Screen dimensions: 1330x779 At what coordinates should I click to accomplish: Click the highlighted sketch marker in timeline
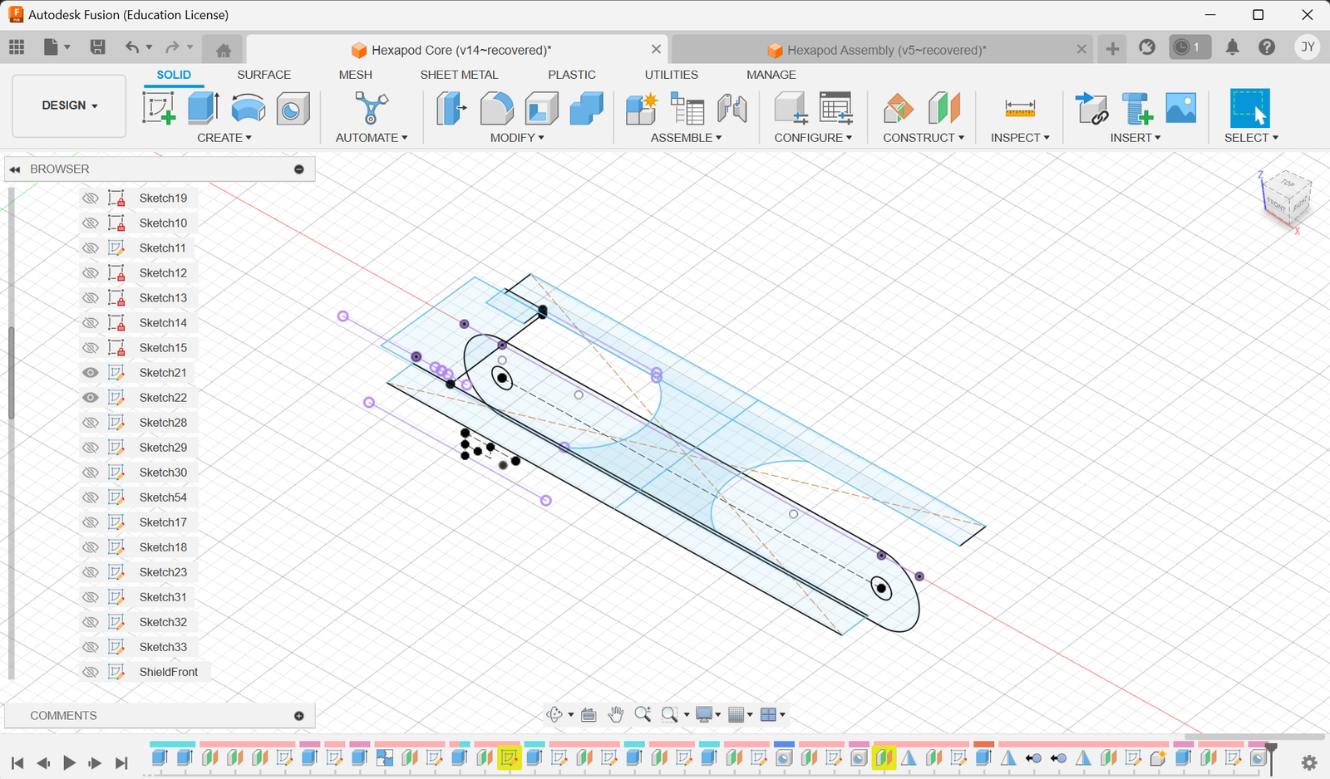coord(511,758)
